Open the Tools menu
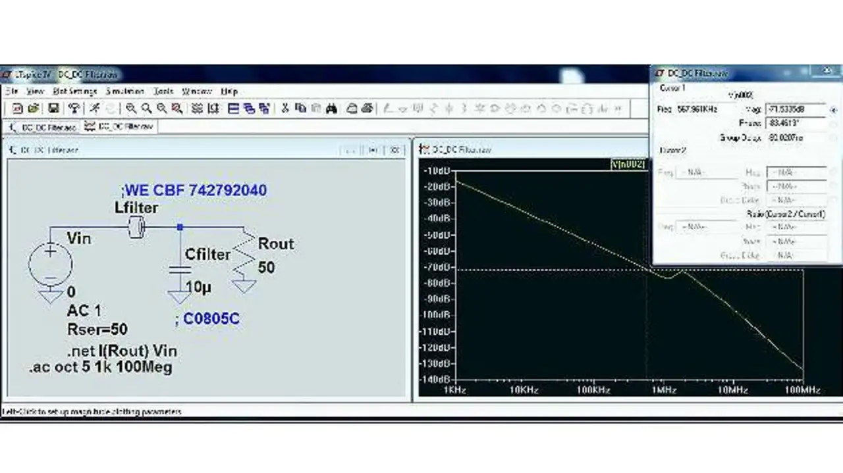This screenshot has width=843, height=473. (163, 91)
